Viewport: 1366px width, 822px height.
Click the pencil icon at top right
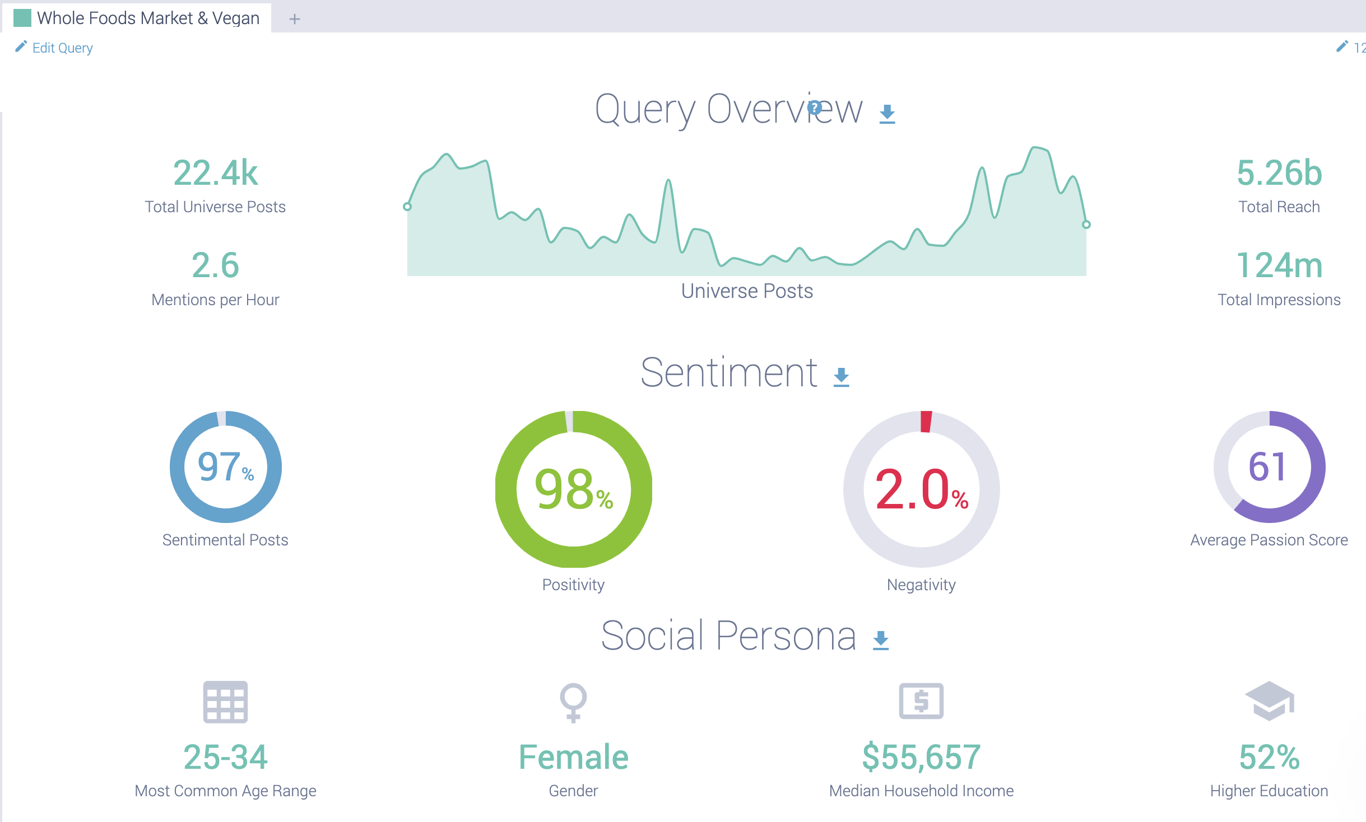tap(1342, 47)
